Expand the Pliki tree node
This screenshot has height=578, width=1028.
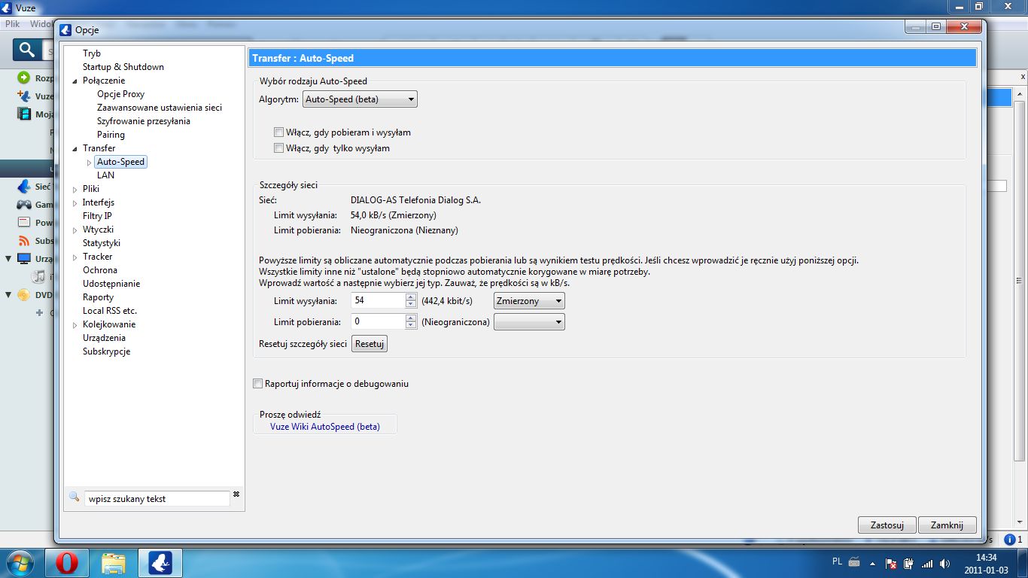point(75,189)
